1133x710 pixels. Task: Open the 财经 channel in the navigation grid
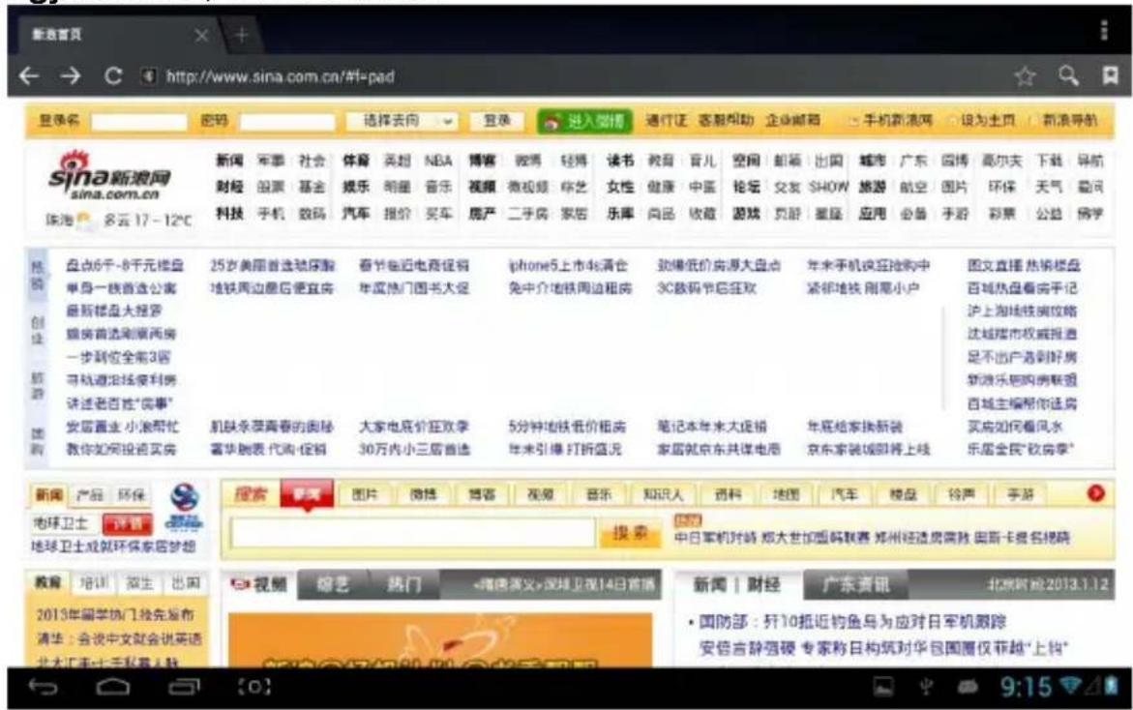[x=229, y=187]
